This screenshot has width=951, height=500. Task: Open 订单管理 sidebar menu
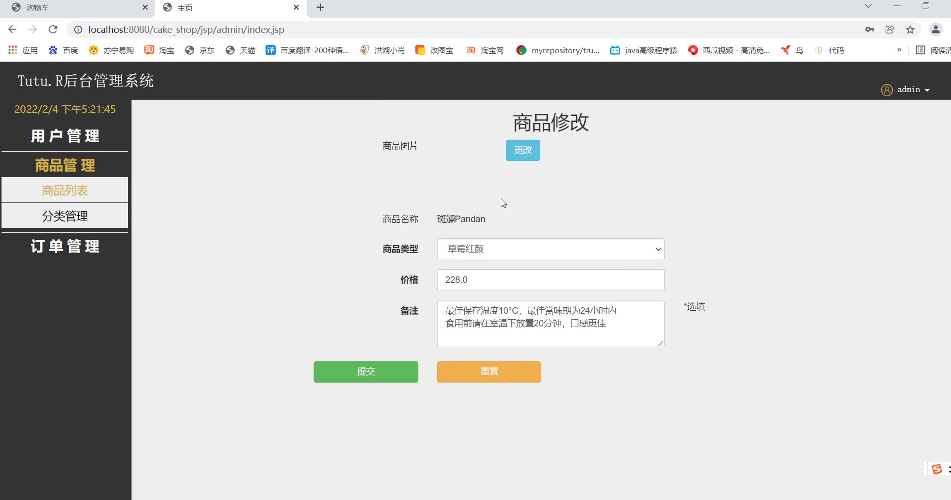click(65, 246)
